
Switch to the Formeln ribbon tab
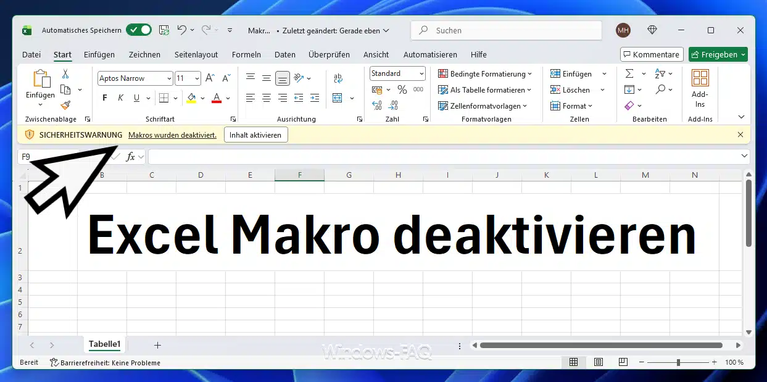(x=246, y=54)
